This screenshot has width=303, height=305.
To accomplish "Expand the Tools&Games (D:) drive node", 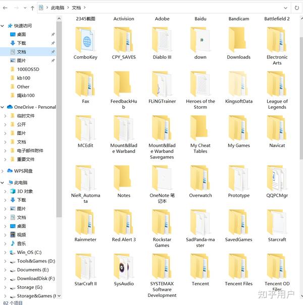I will coord(5,261).
